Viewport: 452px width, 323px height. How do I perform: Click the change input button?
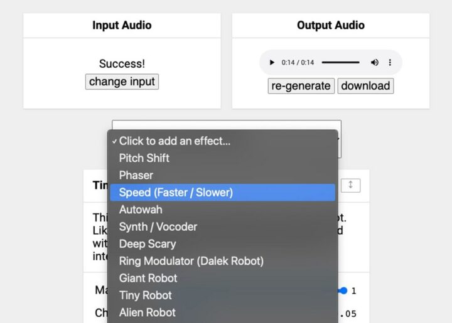click(x=122, y=82)
